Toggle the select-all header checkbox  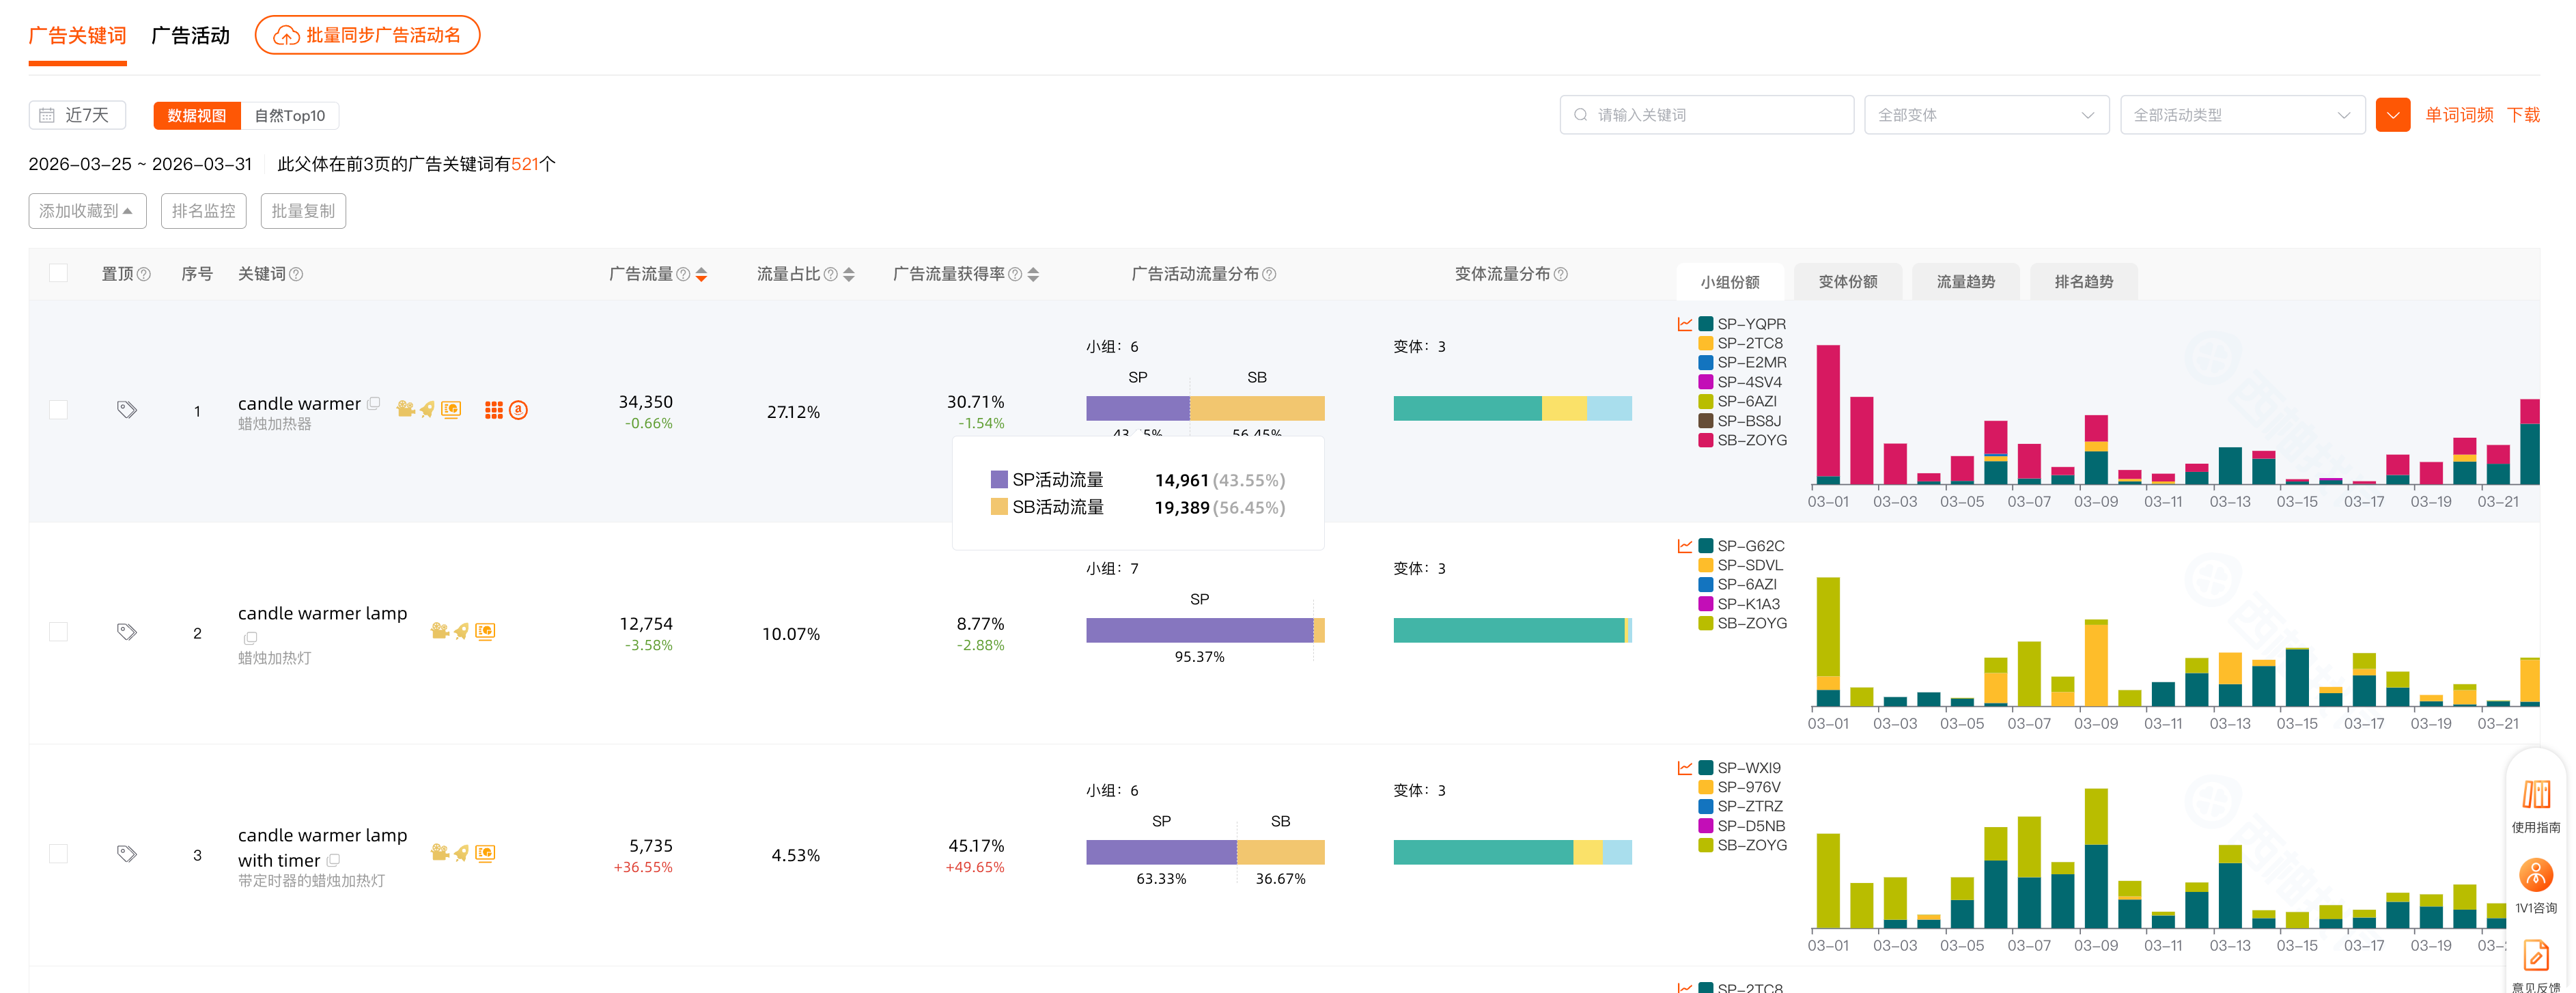click(59, 273)
